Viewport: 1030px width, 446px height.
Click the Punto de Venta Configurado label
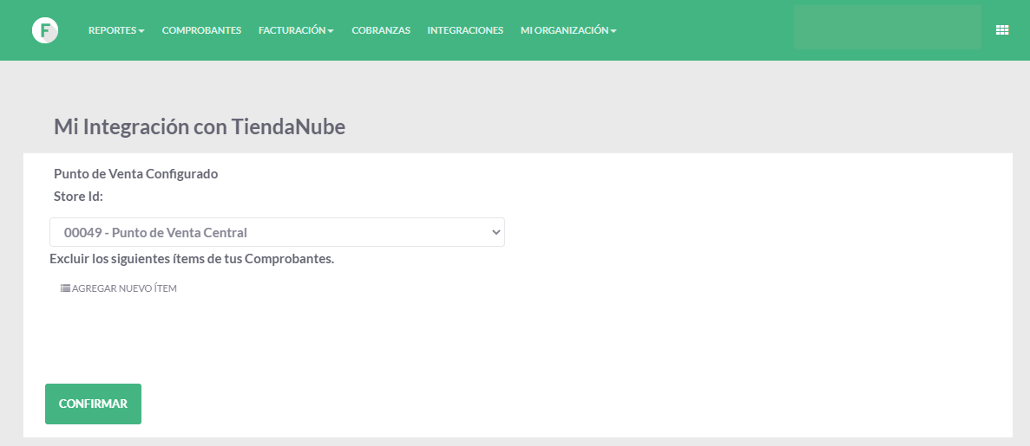(x=136, y=174)
